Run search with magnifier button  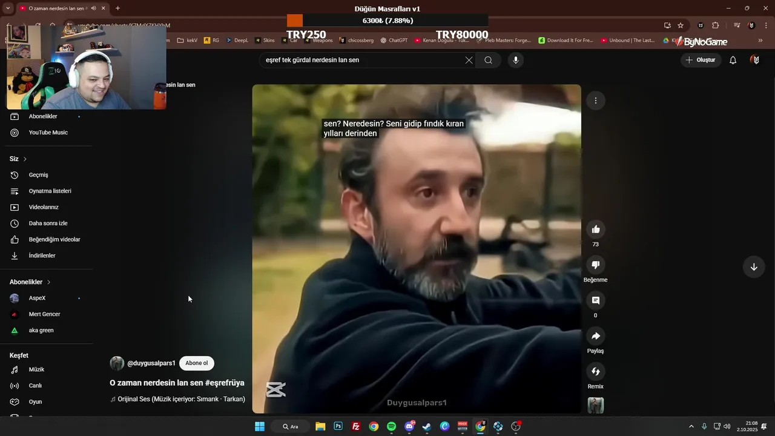point(489,60)
